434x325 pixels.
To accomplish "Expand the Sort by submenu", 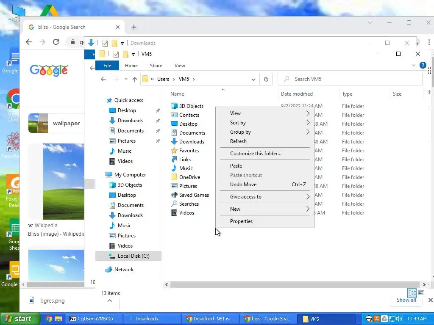I will pos(264,123).
